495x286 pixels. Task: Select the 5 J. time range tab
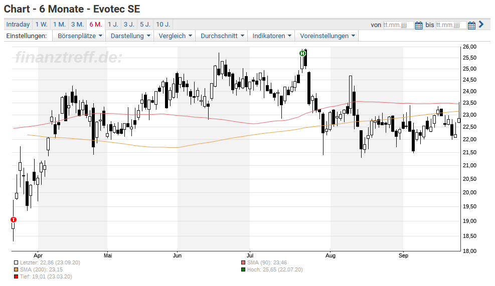(x=145, y=24)
